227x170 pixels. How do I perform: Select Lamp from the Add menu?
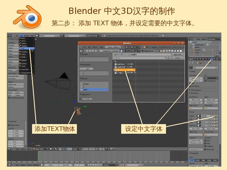coord(27,66)
